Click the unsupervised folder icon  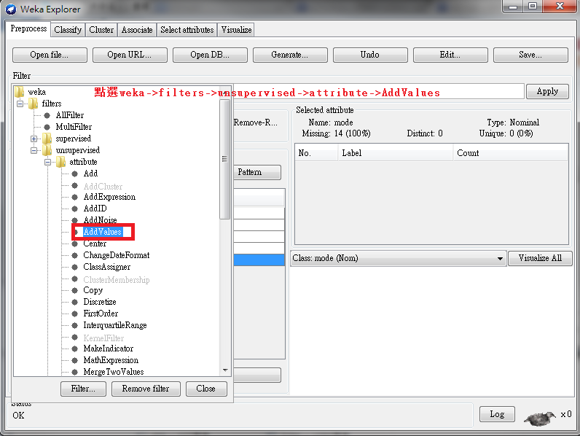click(47, 150)
